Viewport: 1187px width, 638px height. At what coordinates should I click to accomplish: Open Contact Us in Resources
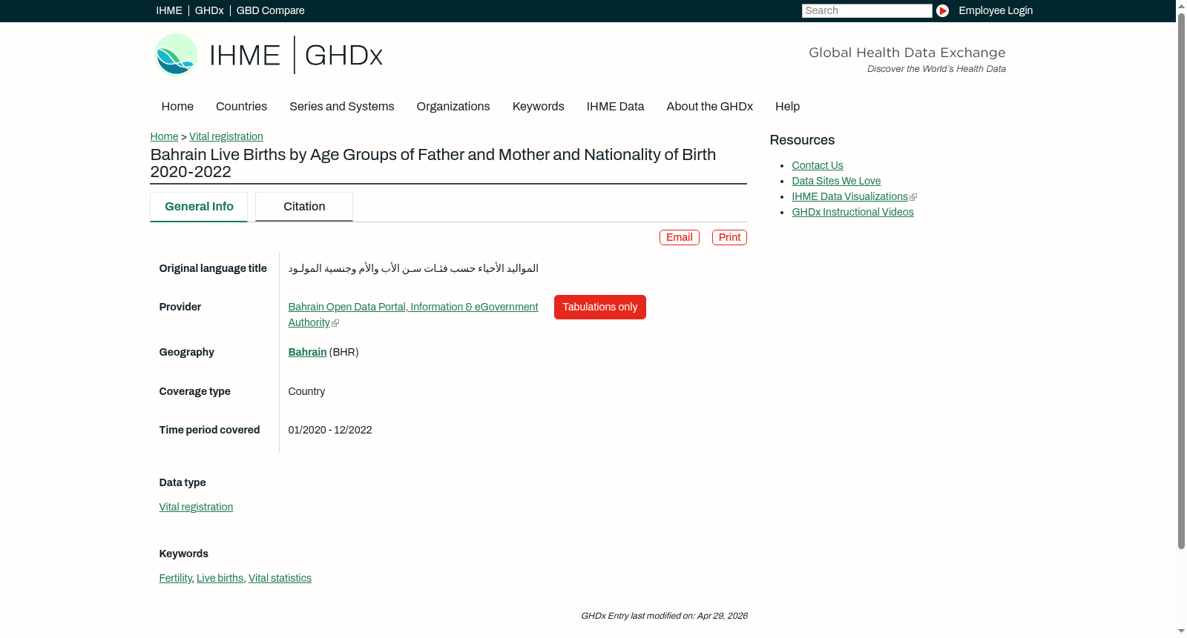coord(818,165)
